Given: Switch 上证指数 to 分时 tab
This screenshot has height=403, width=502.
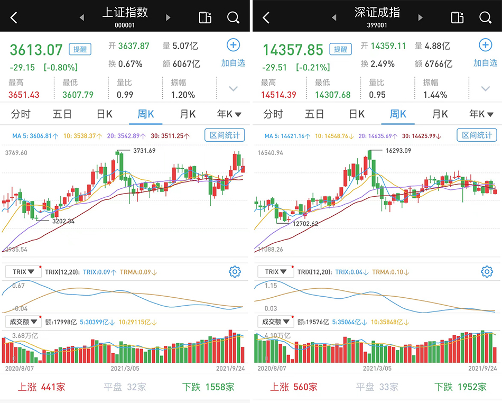Looking at the screenshot, I should 21,114.
